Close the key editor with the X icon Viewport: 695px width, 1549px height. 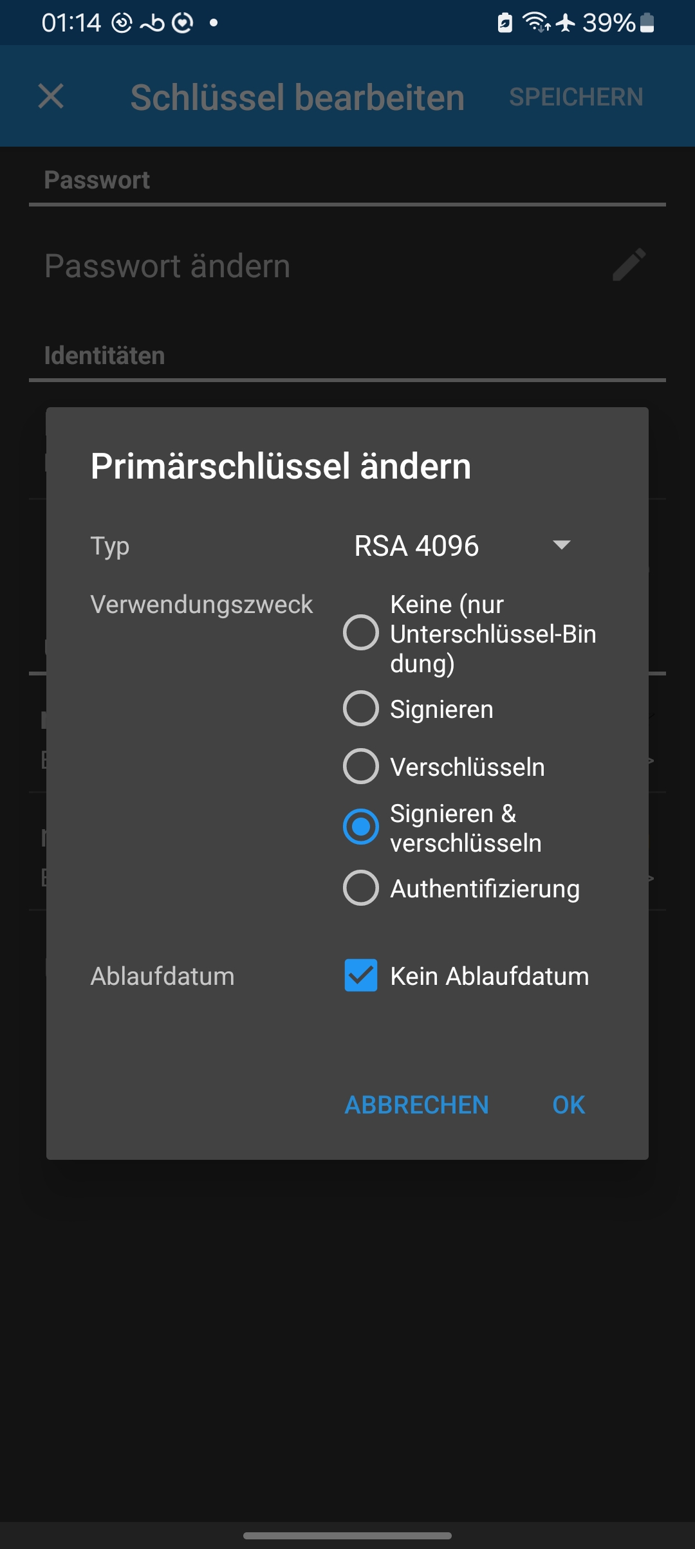(x=51, y=97)
